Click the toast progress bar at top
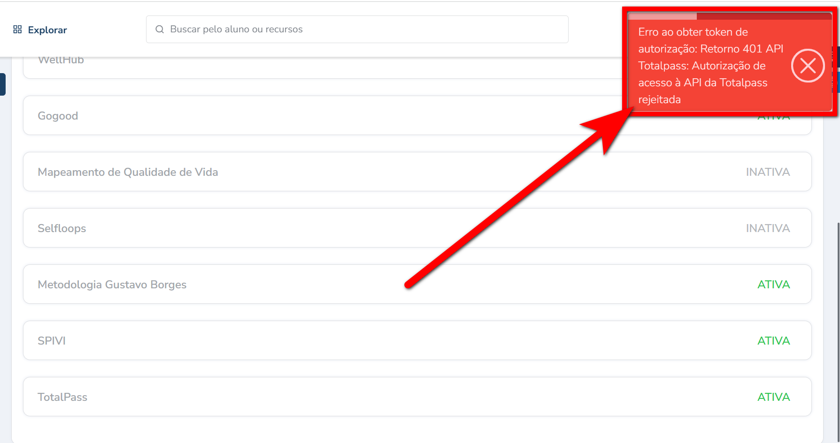Viewport: 840px width, 443px height. click(x=730, y=16)
